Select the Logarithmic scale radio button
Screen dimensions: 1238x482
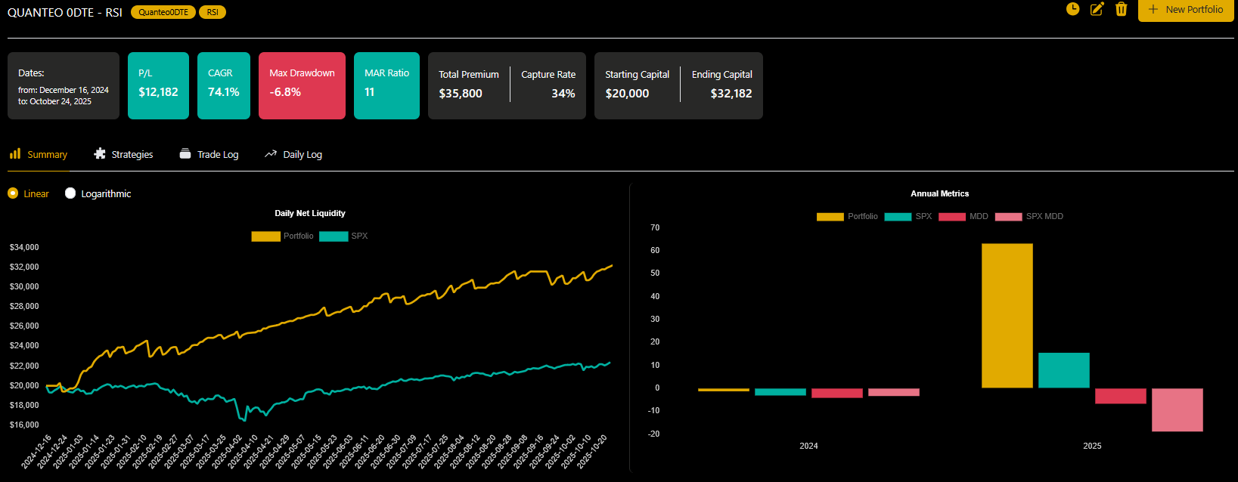pos(70,193)
